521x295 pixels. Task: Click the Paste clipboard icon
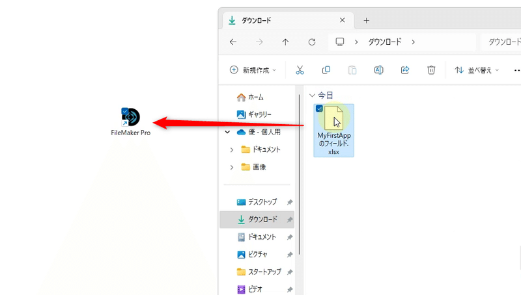tap(352, 70)
